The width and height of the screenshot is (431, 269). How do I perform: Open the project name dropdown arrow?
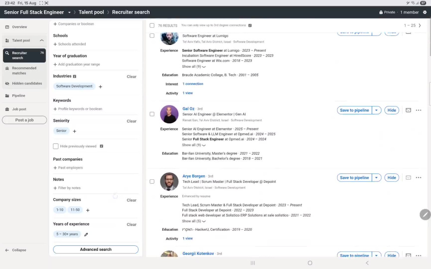tap(69, 13)
